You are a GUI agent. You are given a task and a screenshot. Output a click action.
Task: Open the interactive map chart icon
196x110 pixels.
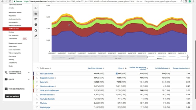(x=36, y=30)
